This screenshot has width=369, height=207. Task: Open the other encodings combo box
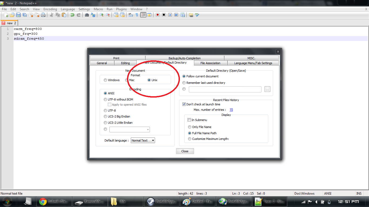[130, 130]
